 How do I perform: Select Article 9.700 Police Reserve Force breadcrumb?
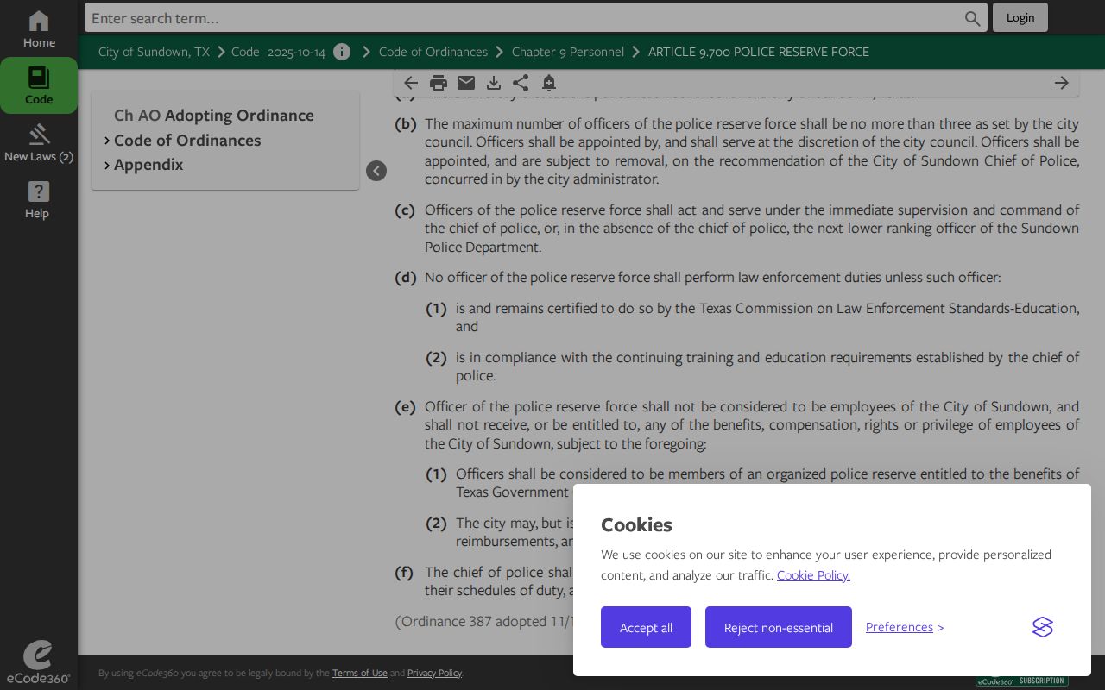[x=759, y=52]
